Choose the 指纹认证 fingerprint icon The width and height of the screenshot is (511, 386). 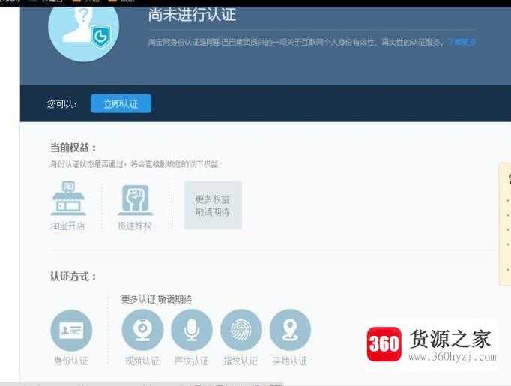click(x=241, y=330)
